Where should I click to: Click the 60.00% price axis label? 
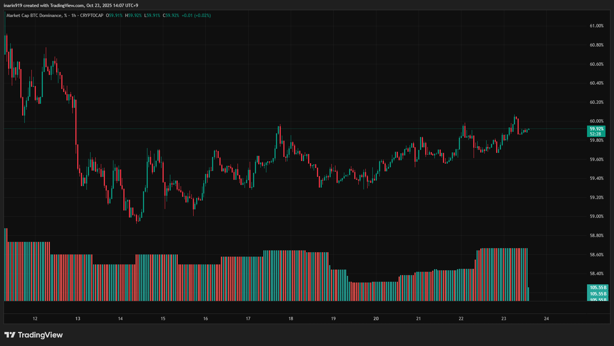596,121
